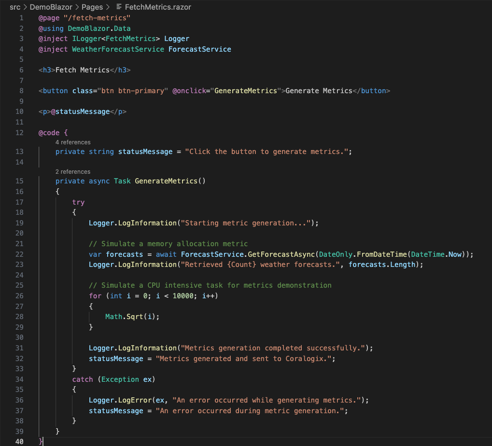Click 'forecasts.Length' on line 23
Image resolution: width=492 pixels, height=446 pixels.
[382, 265]
